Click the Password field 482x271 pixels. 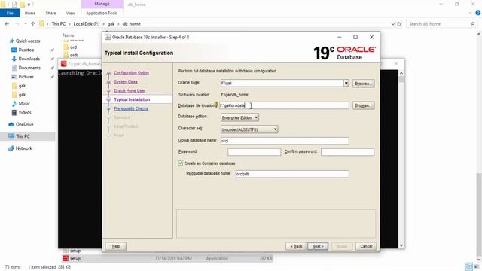pyautogui.click(x=255, y=152)
